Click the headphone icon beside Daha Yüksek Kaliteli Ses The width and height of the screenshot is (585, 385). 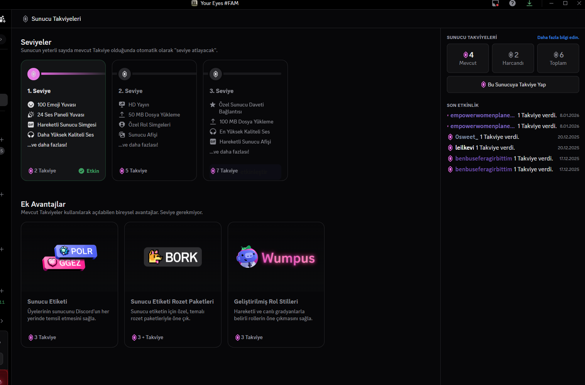[x=31, y=135]
